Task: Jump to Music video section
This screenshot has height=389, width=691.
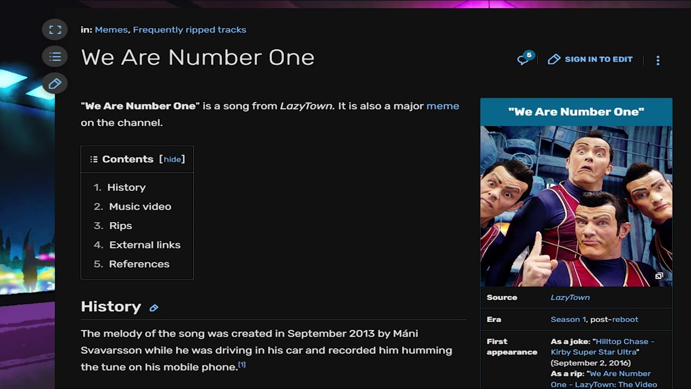Action: point(140,206)
